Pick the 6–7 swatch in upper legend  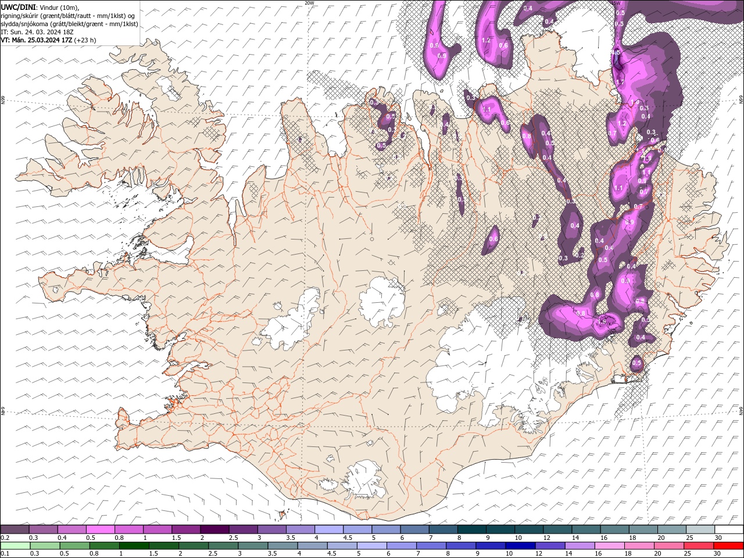414,530
